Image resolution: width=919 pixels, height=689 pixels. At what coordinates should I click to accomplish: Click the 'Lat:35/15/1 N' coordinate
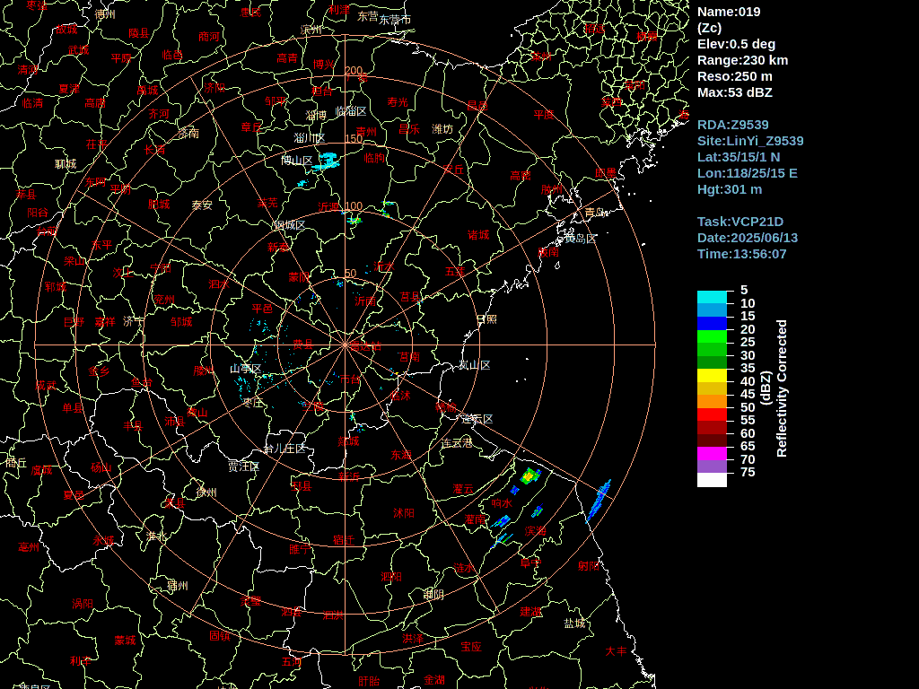739,157
